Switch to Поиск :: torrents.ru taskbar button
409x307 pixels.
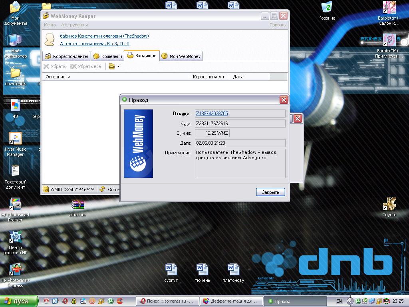click(x=167, y=301)
